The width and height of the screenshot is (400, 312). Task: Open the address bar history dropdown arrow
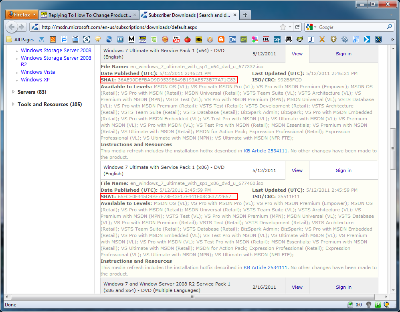290,27
